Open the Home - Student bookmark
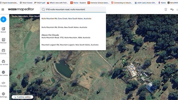 coord(78,3)
